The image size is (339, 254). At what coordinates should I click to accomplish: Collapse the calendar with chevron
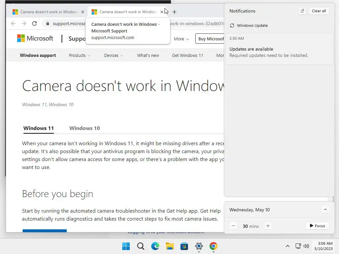pyautogui.click(x=325, y=209)
